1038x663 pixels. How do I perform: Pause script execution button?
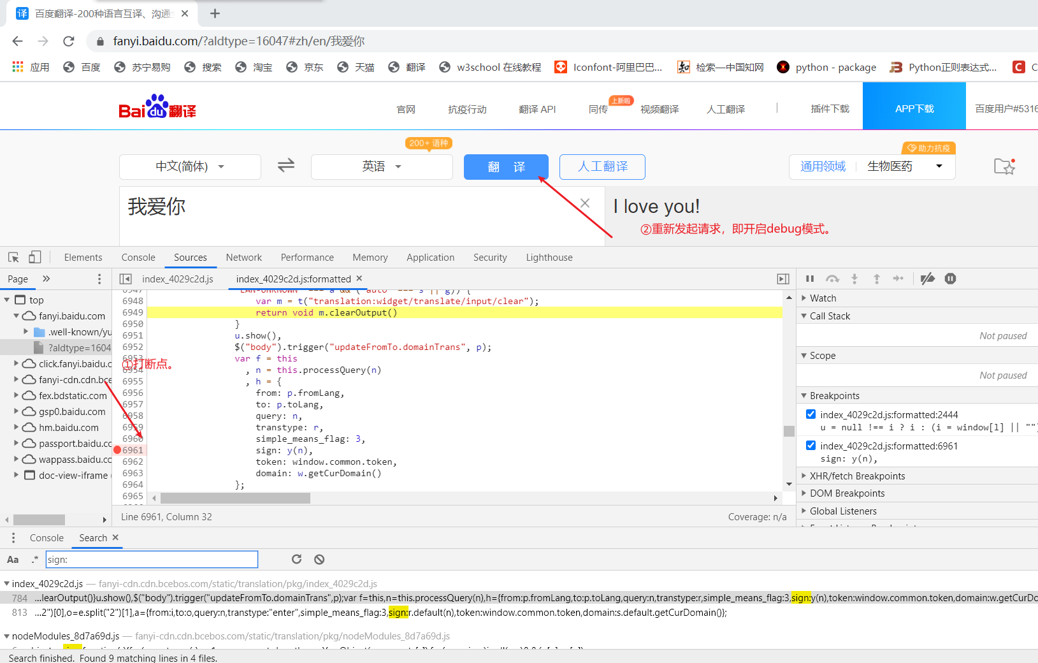click(x=810, y=279)
